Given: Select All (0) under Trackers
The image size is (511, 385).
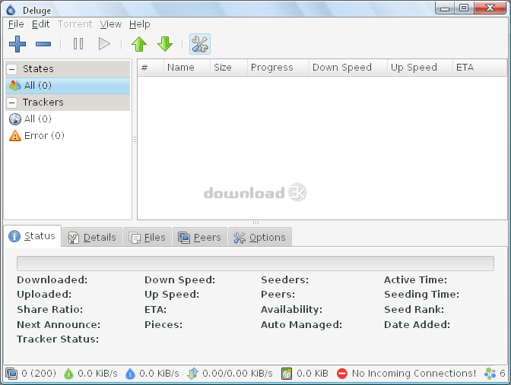Looking at the screenshot, I should pos(68,119).
